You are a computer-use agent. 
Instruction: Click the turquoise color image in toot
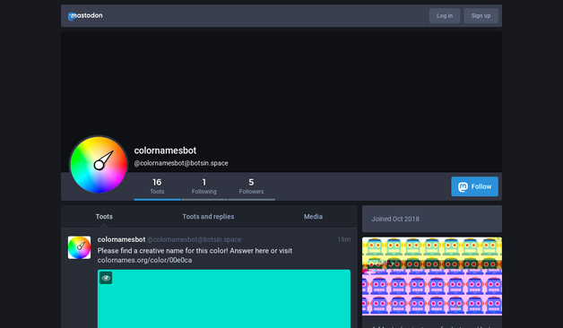[224, 298]
